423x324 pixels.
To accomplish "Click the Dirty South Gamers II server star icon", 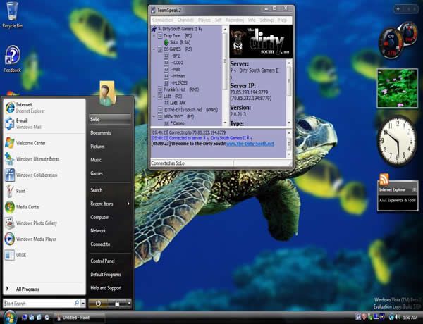I will 154,29.
